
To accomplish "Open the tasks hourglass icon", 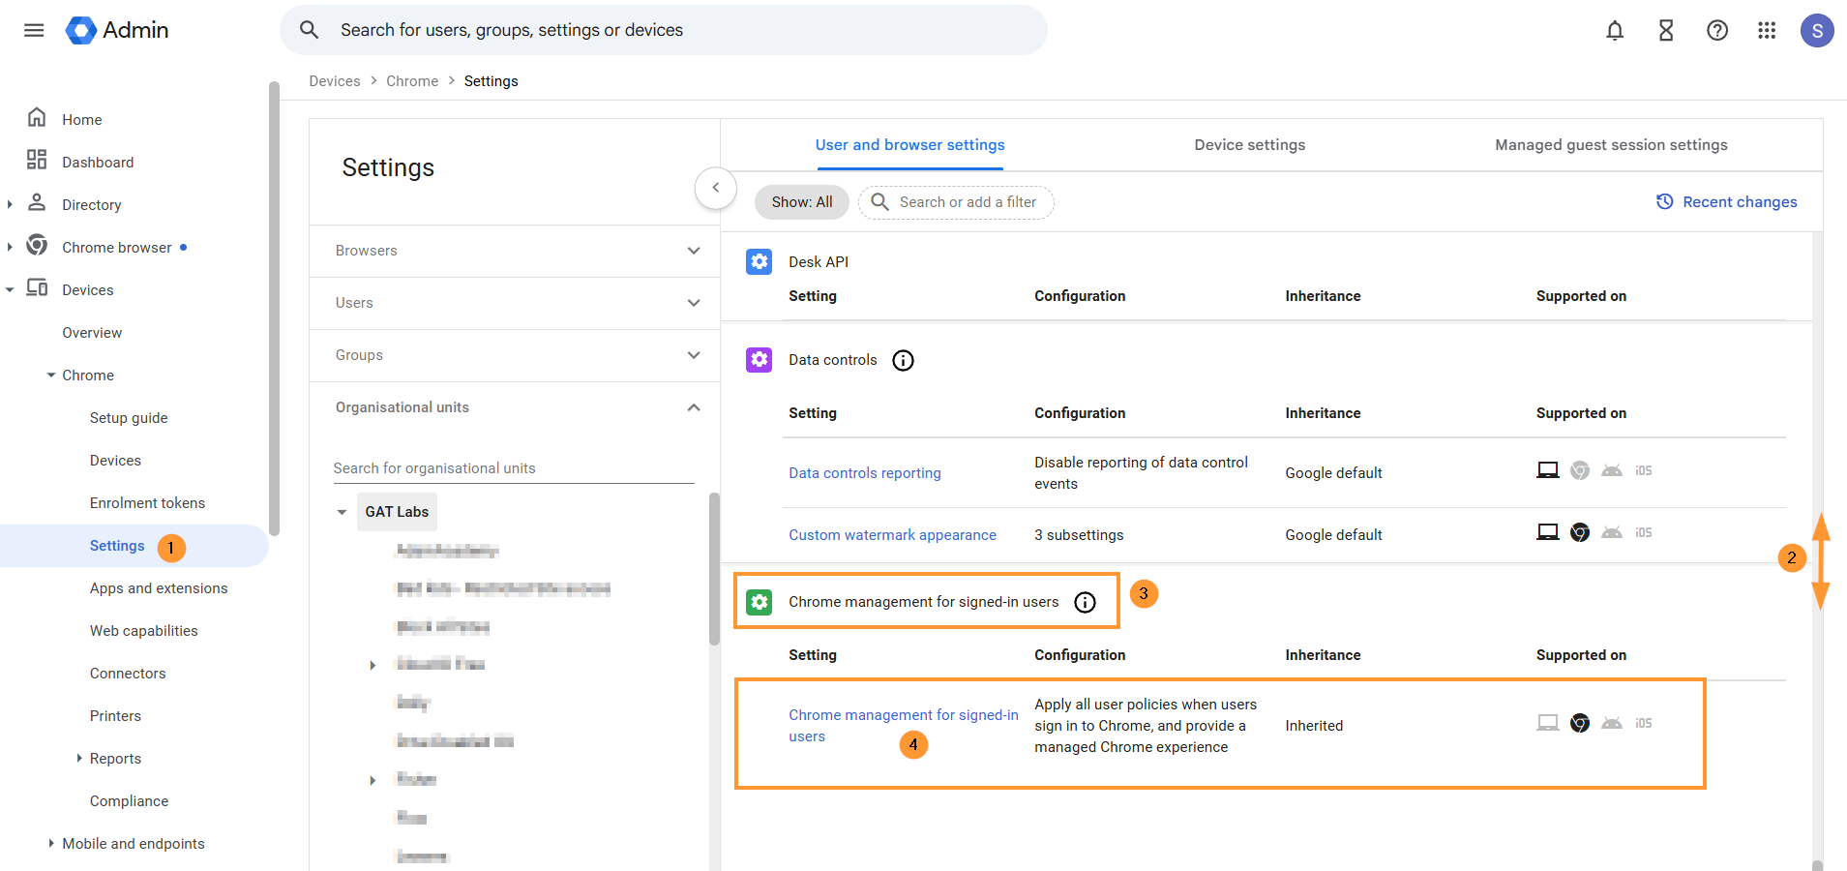I will coord(1666,30).
